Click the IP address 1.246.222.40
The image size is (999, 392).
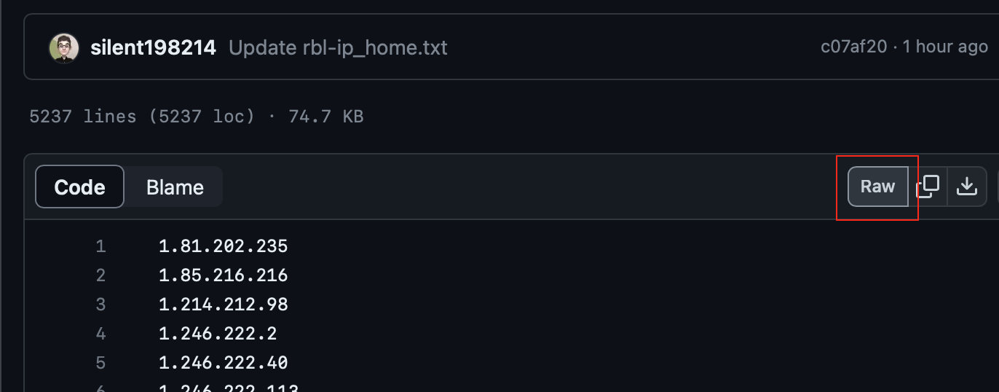click(x=223, y=363)
